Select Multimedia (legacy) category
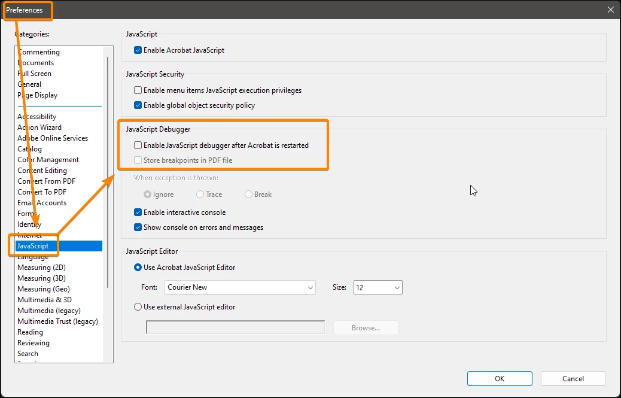The width and height of the screenshot is (621, 398). pos(48,311)
